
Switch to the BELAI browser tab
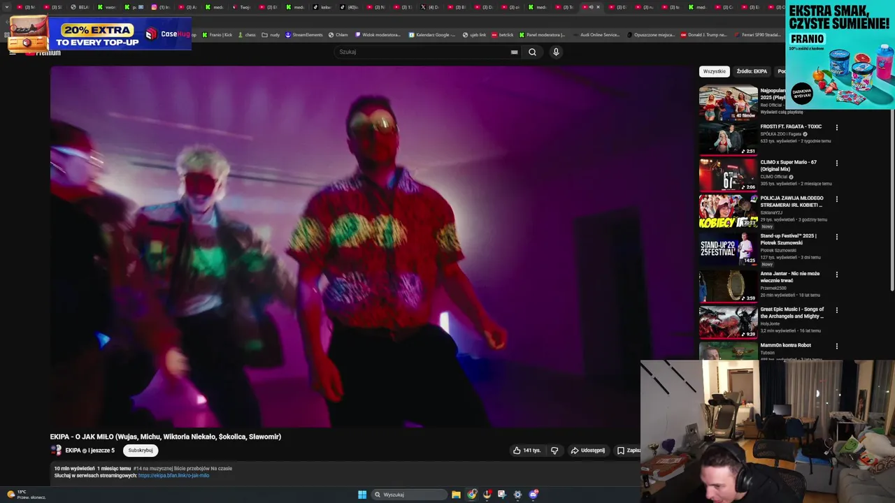coord(80,7)
